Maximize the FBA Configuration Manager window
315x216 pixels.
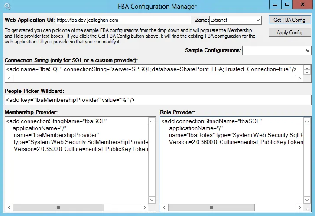(287, 5)
